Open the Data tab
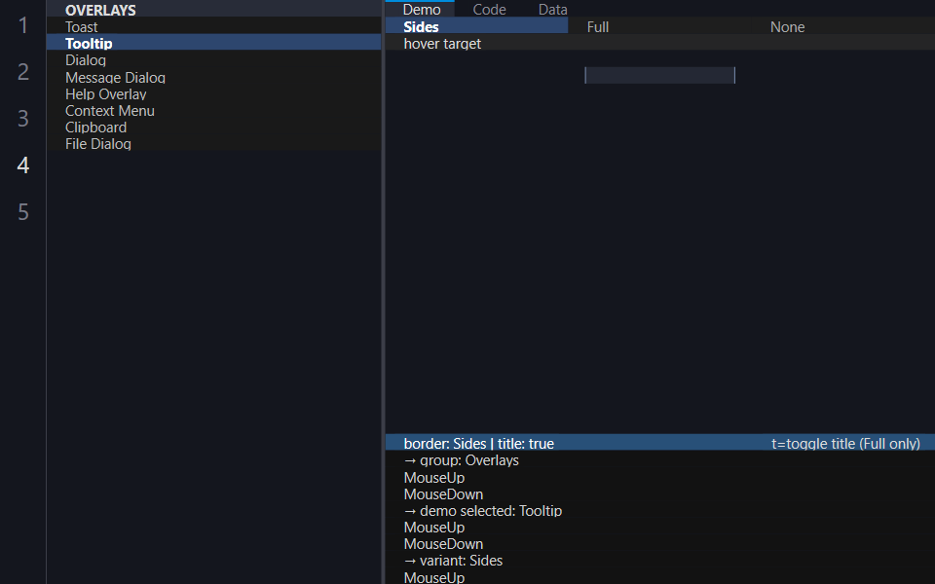The image size is (935, 584). pos(553,9)
